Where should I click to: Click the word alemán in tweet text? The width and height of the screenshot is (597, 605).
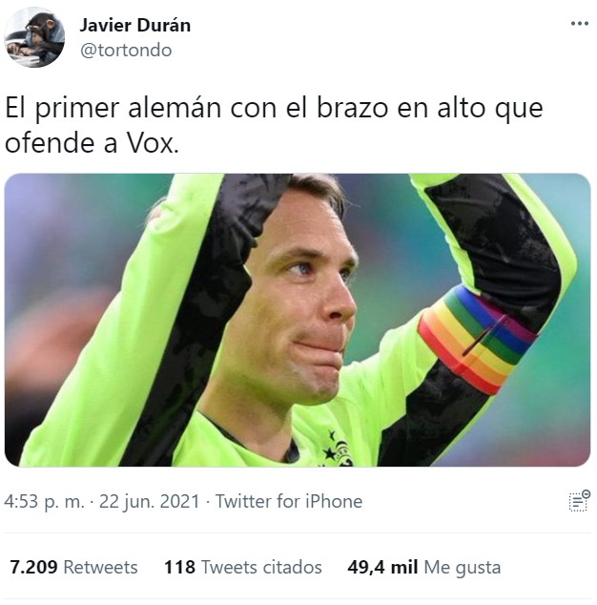coord(175,108)
